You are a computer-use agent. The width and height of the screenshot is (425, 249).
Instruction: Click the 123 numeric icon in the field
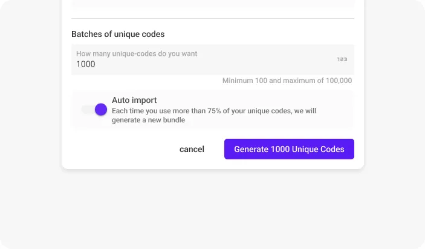[x=342, y=59]
